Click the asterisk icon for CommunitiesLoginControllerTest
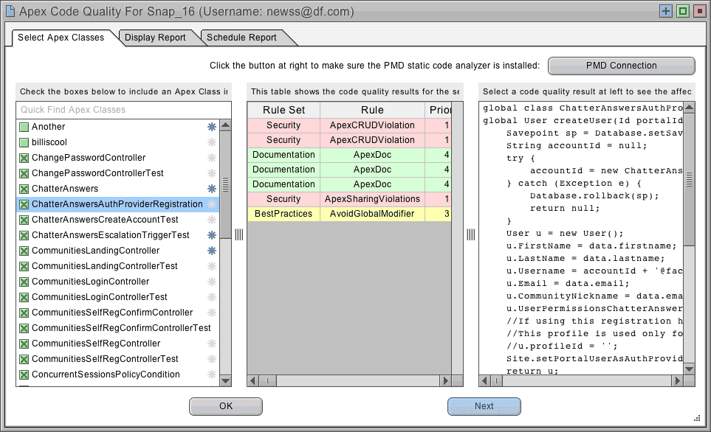This screenshot has width=711, height=432. (x=212, y=297)
